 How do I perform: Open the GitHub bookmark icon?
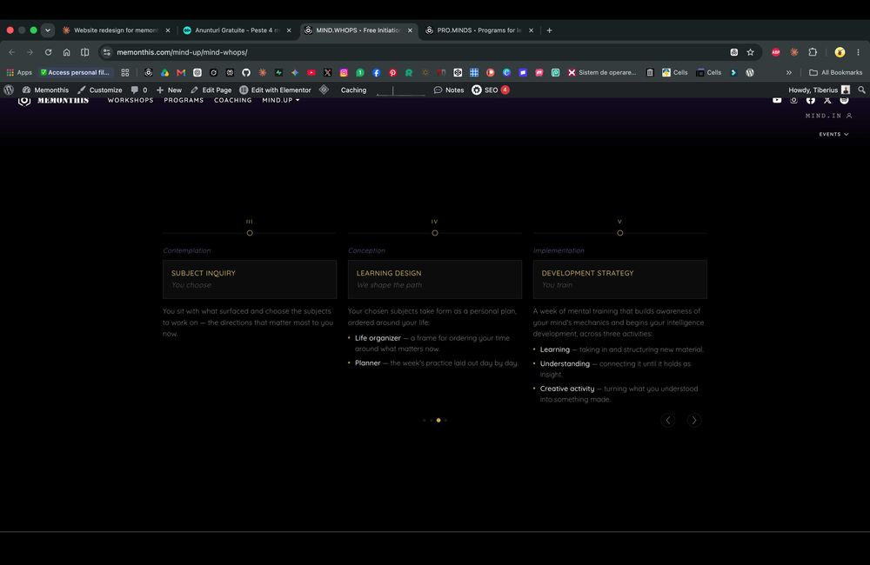[246, 73]
